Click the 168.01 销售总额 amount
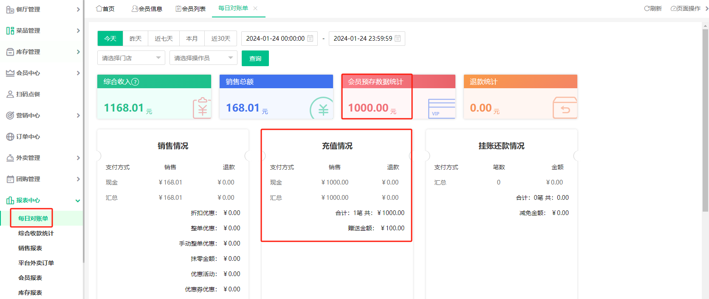Viewport: 709px width, 299px height. tap(243, 108)
